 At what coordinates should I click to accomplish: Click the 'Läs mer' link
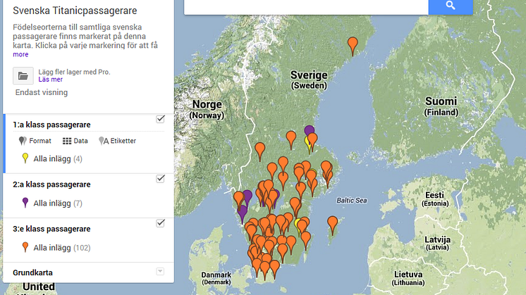pos(50,80)
